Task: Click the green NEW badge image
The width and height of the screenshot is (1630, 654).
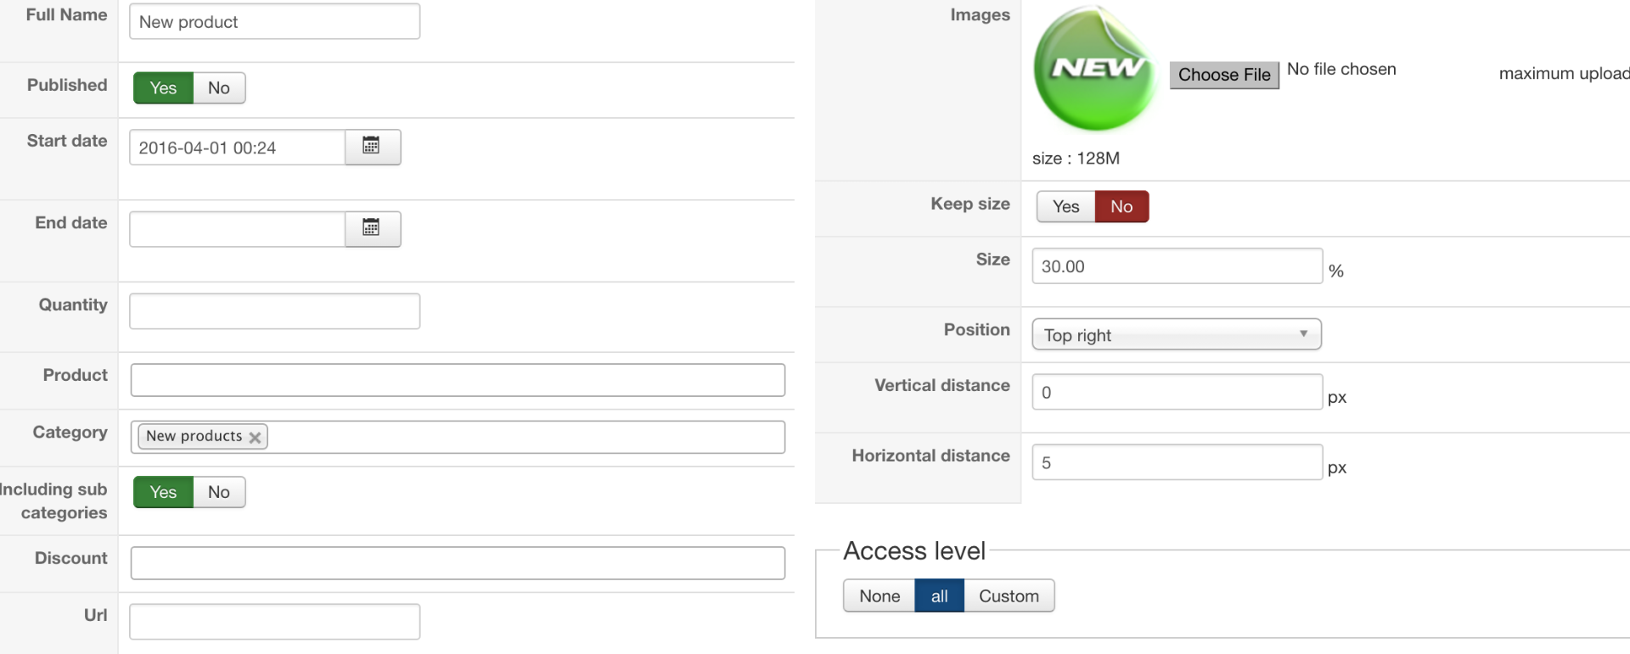Action: (x=1094, y=70)
